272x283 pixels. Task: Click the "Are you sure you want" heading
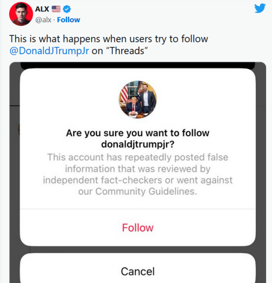[x=138, y=133]
